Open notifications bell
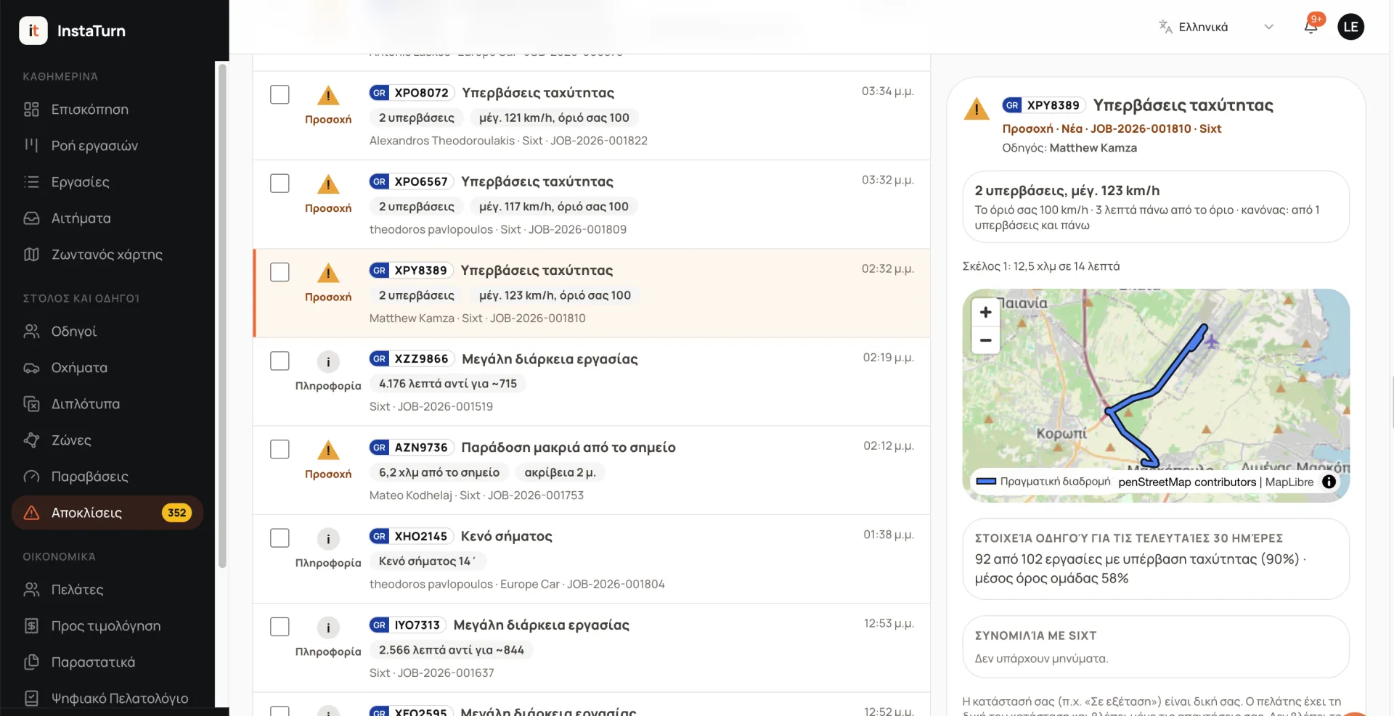1394x716 pixels. point(1311,27)
